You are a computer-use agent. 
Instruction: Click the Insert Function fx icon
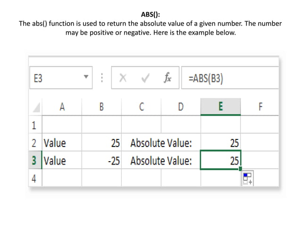pyautogui.click(x=168, y=78)
